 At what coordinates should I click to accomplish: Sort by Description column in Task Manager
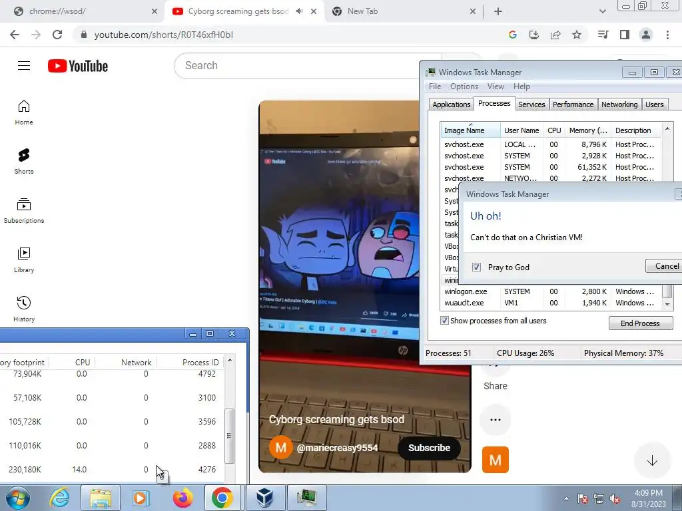[x=636, y=130]
